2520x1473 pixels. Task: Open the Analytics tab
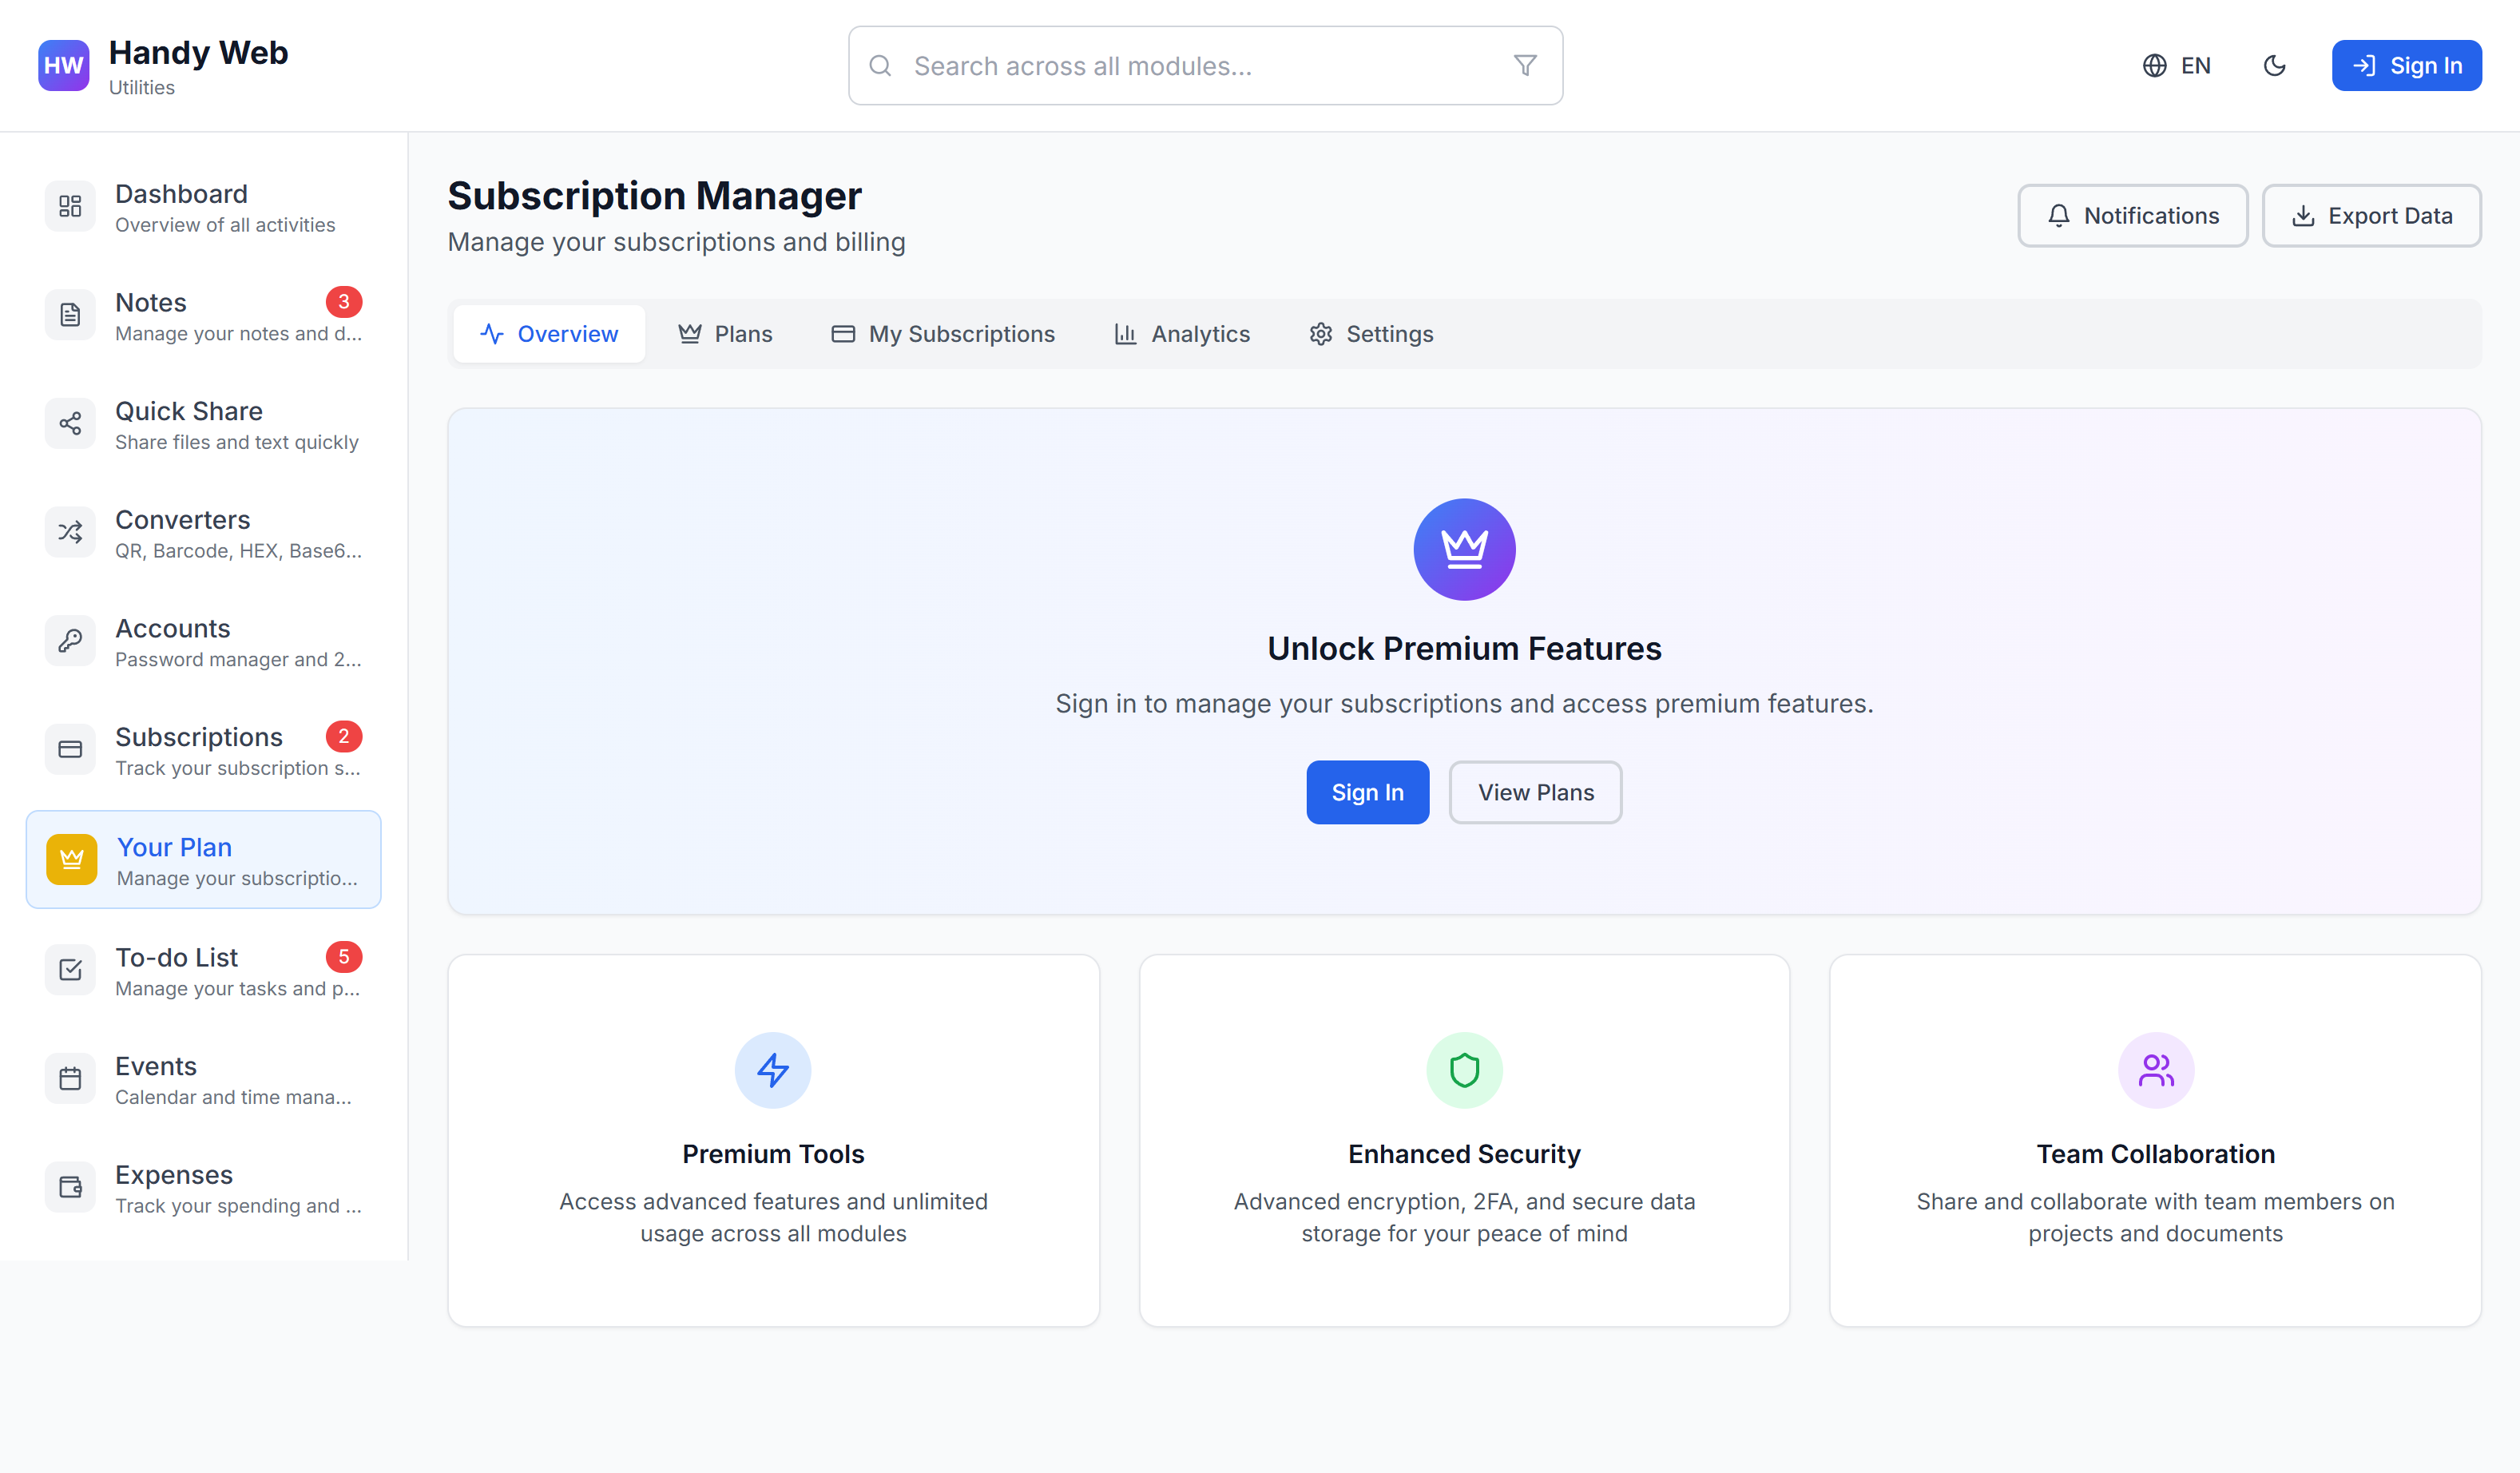point(1181,334)
